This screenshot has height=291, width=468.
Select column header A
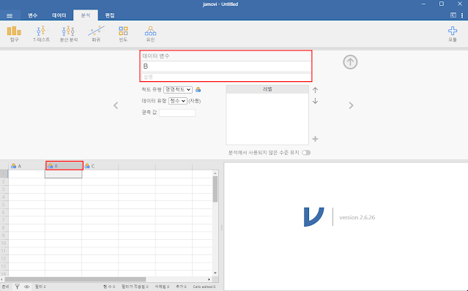point(26,166)
